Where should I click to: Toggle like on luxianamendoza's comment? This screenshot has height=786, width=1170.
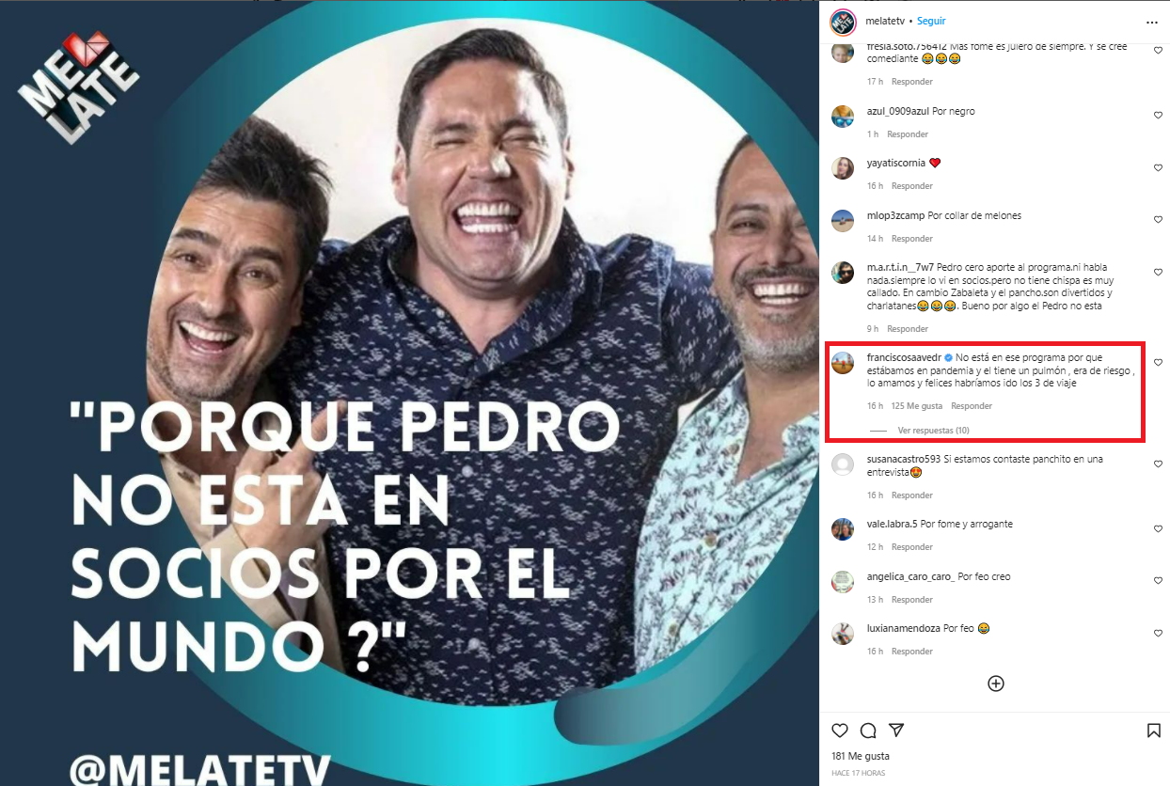tap(1158, 633)
